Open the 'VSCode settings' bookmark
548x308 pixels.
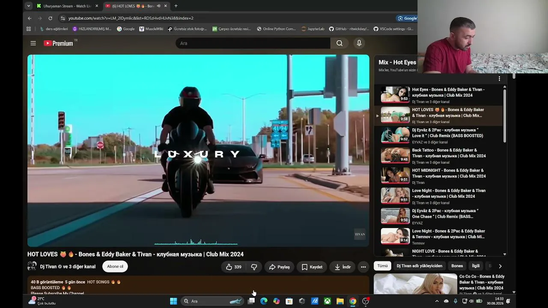393,29
